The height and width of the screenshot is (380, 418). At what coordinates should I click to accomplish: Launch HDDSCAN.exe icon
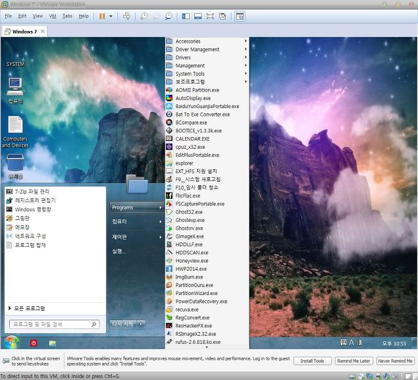point(169,252)
